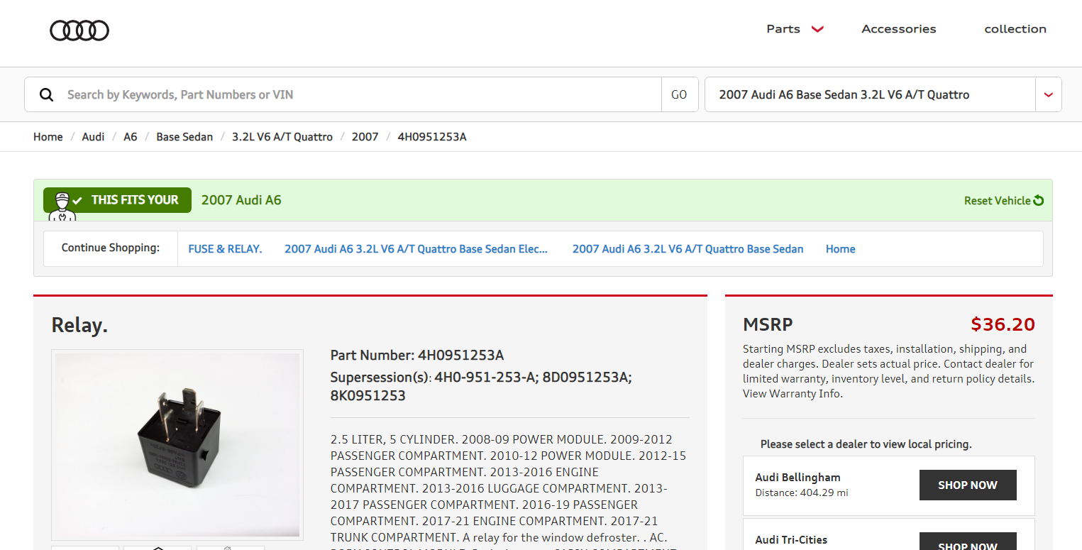Open the FUSE & RELAY. shopping link

tap(225, 248)
